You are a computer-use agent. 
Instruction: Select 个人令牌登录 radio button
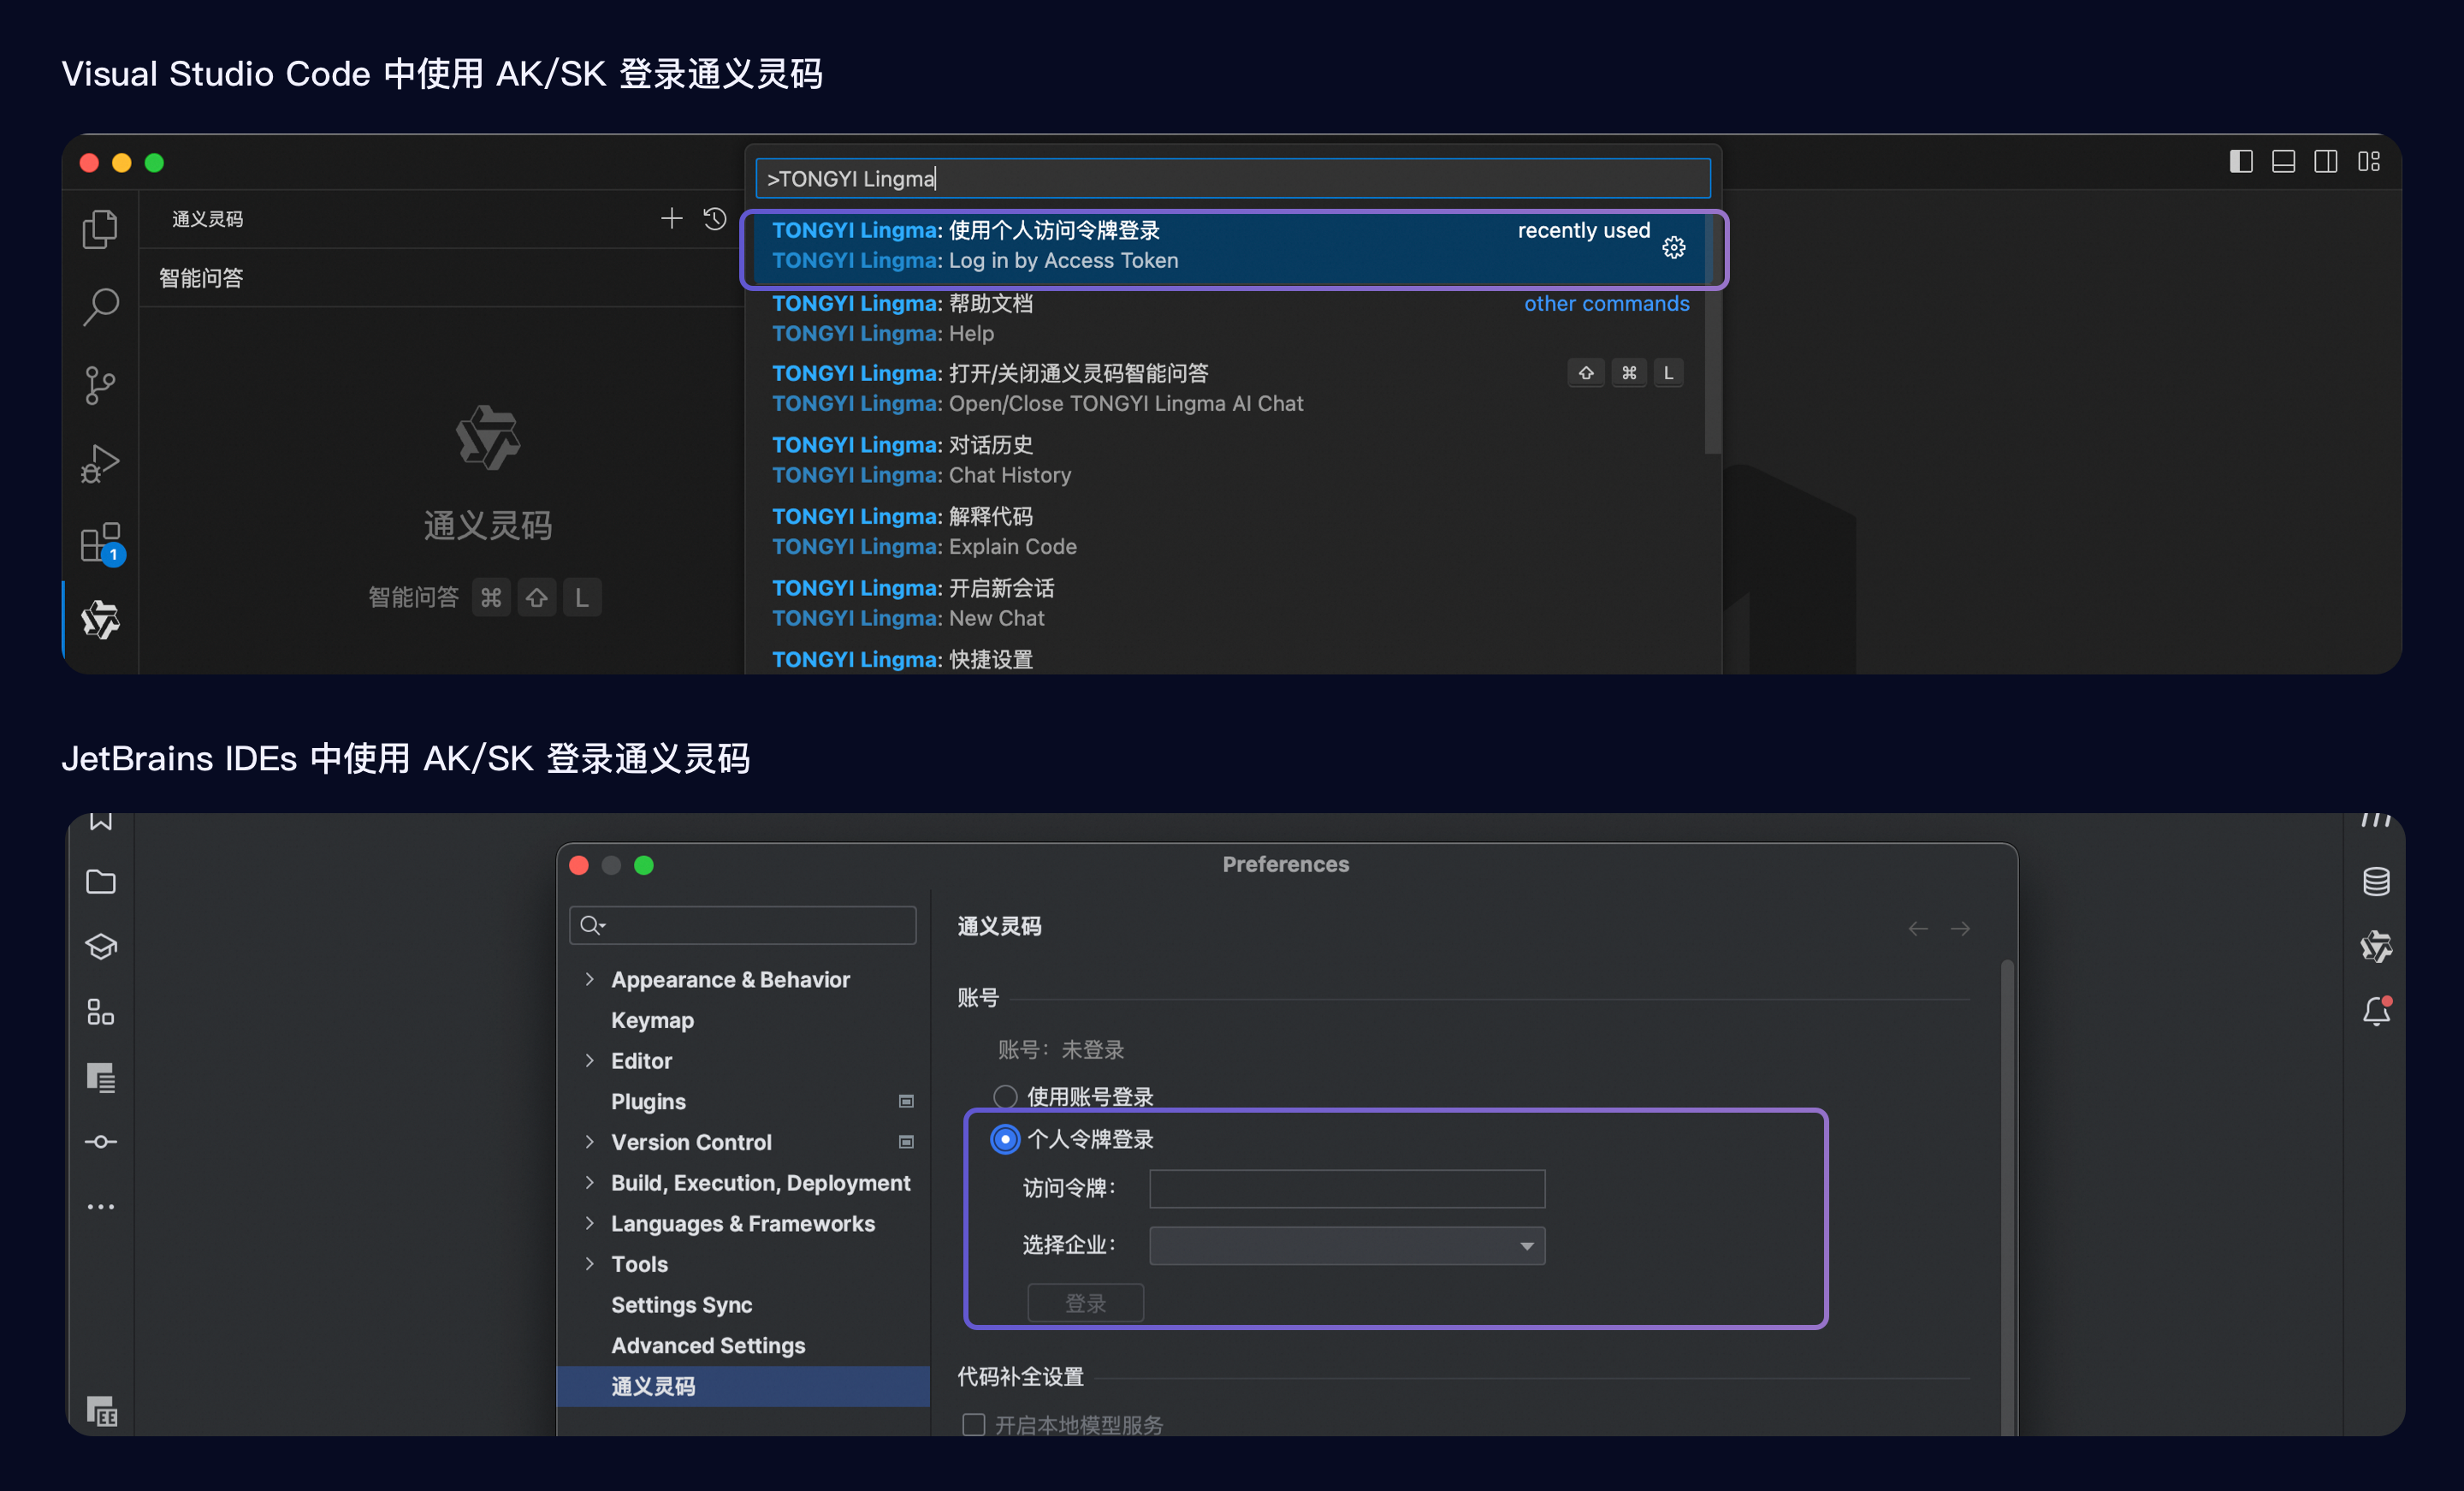[1005, 1138]
